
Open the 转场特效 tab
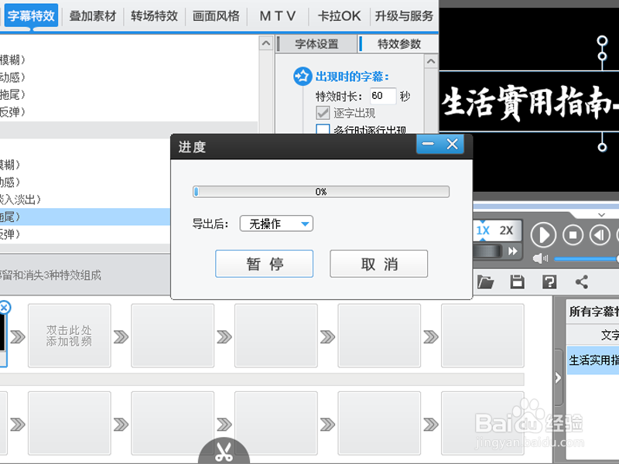coord(154,15)
